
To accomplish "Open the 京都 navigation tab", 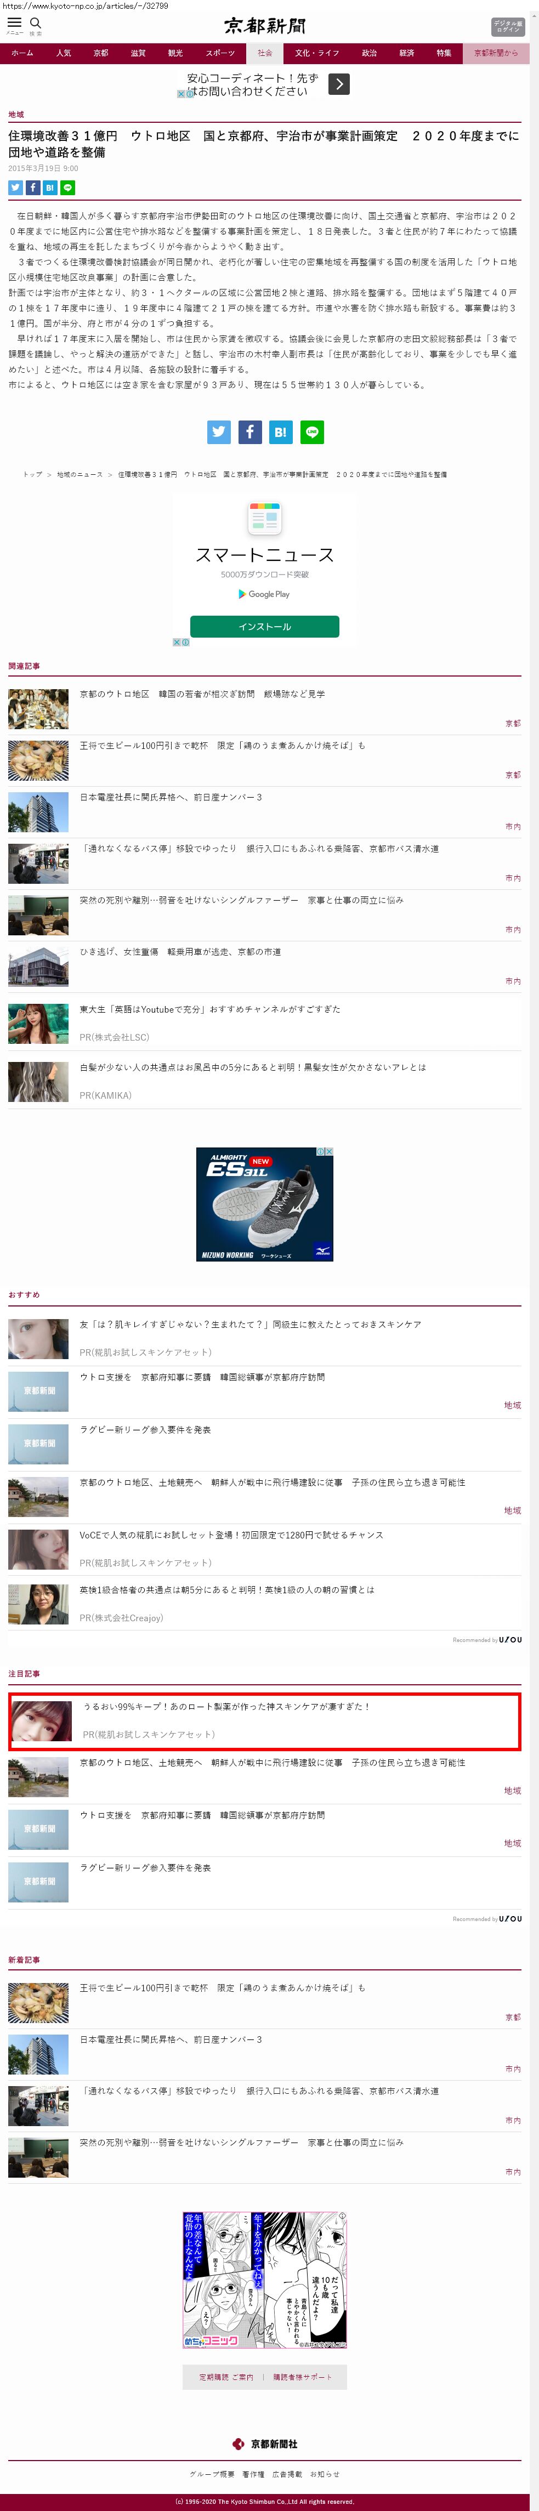I will click(x=100, y=53).
